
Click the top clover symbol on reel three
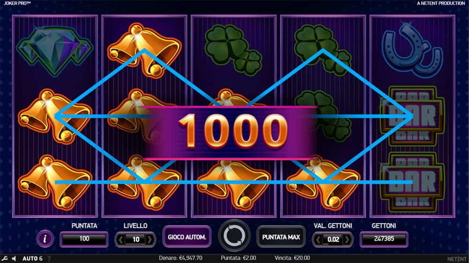(233, 49)
